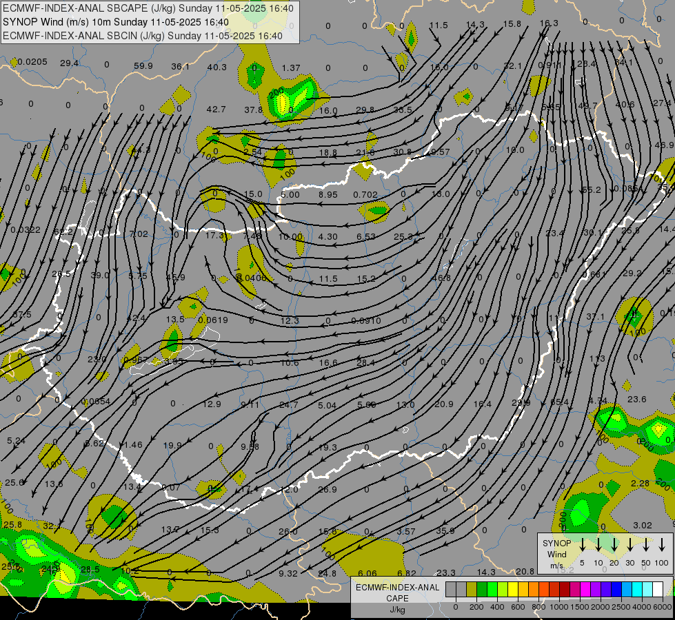675x620 pixels.
Task: Click the 37.1 value on the map
Action: tap(595, 317)
